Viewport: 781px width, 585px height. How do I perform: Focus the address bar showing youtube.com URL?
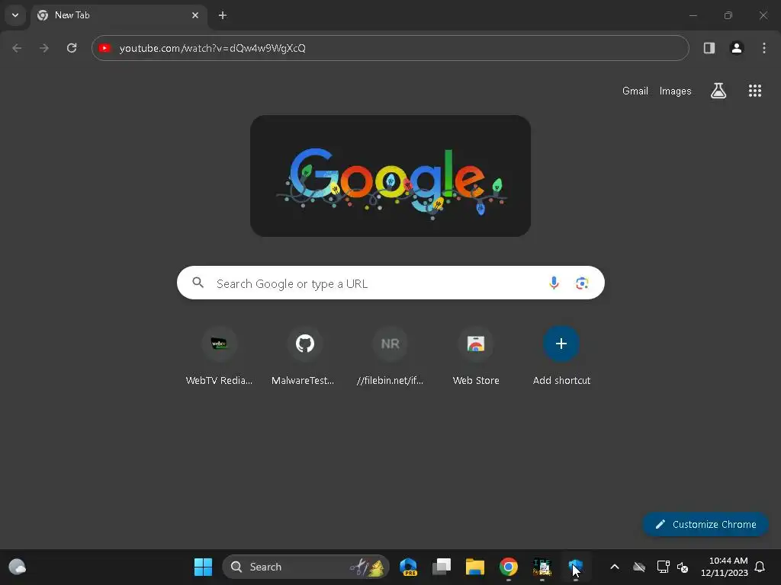tap(390, 48)
